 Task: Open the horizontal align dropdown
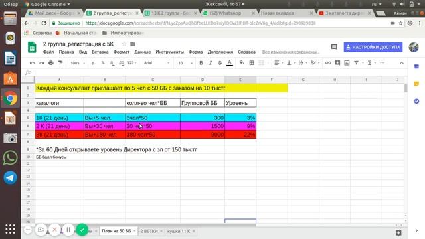(x=278, y=63)
